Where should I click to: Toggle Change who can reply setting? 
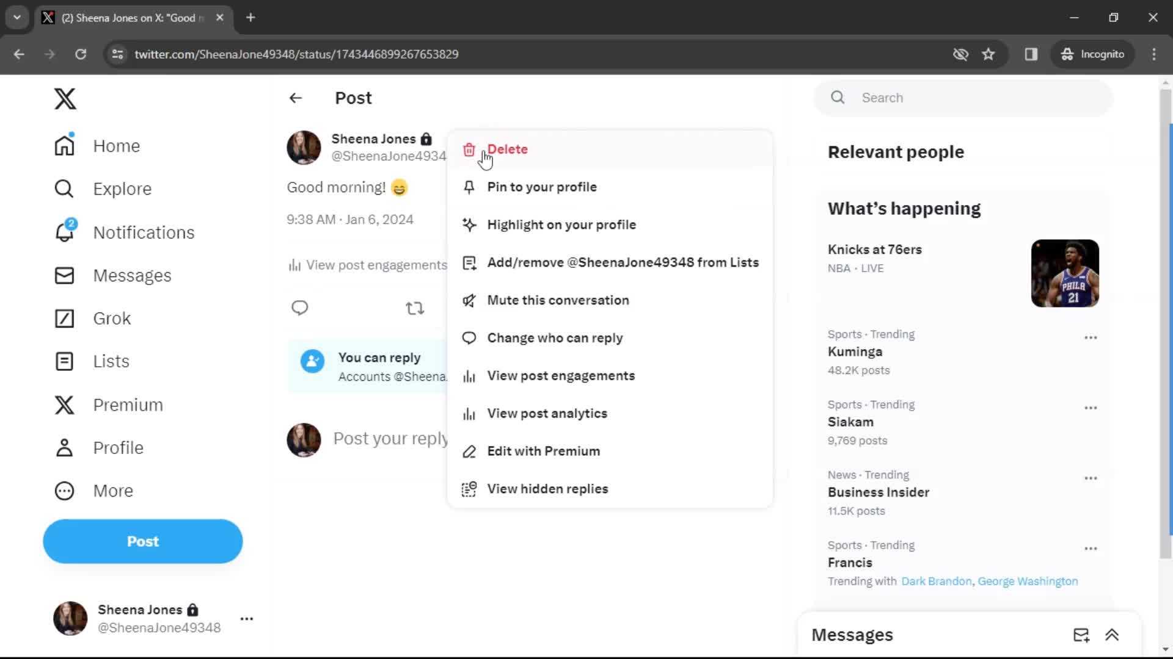point(555,337)
